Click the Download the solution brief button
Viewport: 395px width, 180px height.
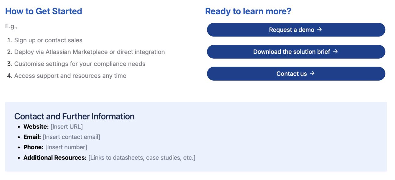[x=296, y=51]
